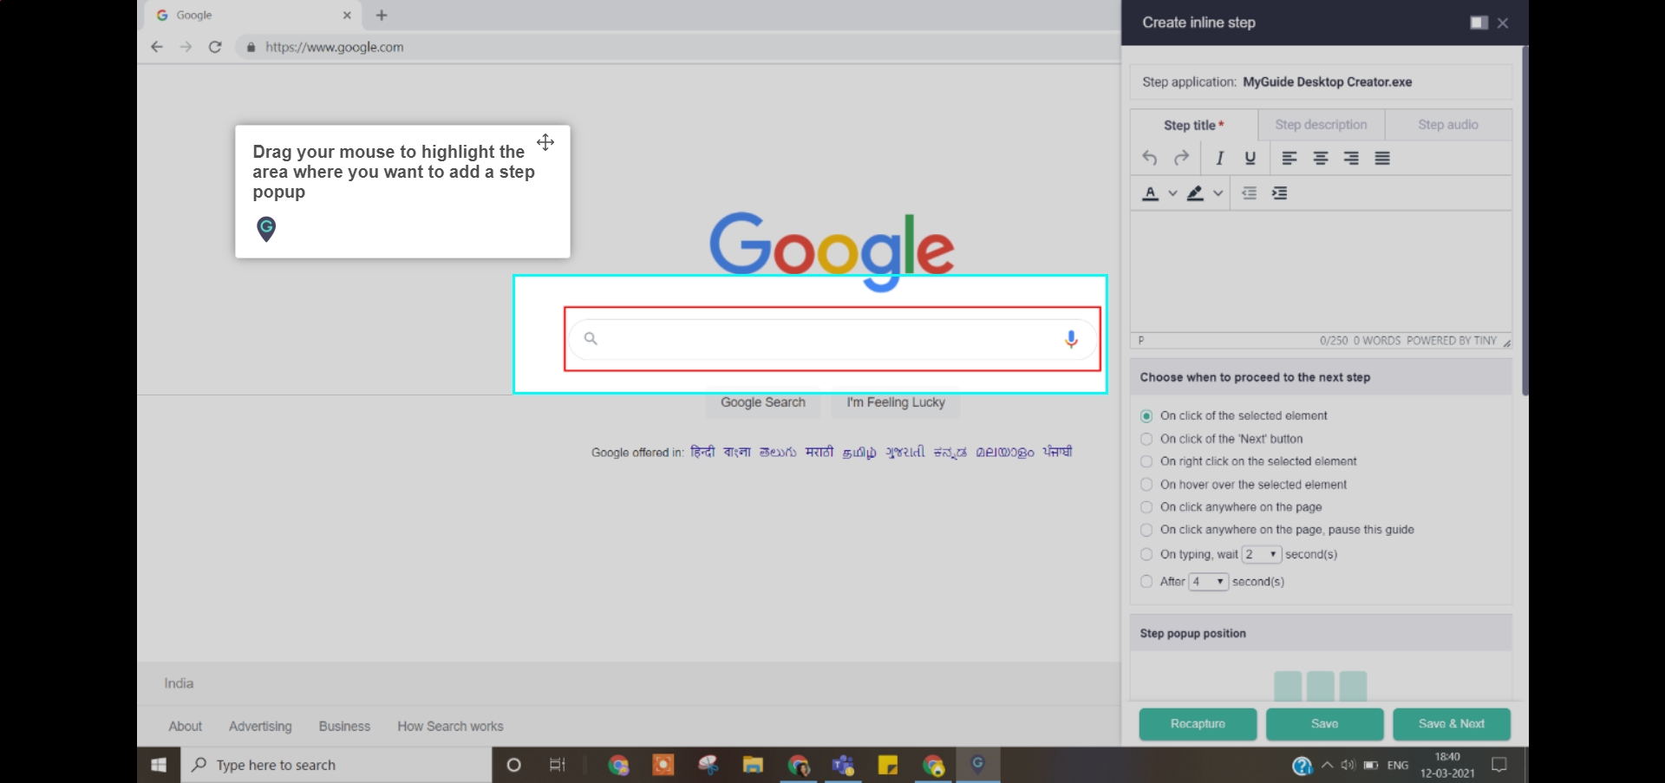The width and height of the screenshot is (1665, 783).
Task: Open Microsoft Teams from the taskbar
Action: click(x=843, y=765)
